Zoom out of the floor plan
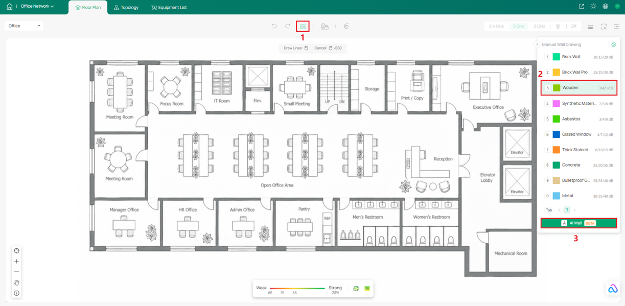Screen dimensions: 625x306 pyautogui.click(x=16, y=272)
